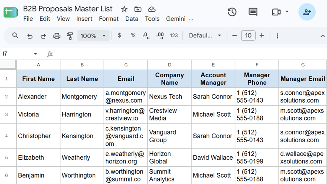Select column A header
Viewport: 327px width, 184px height.
38,65
